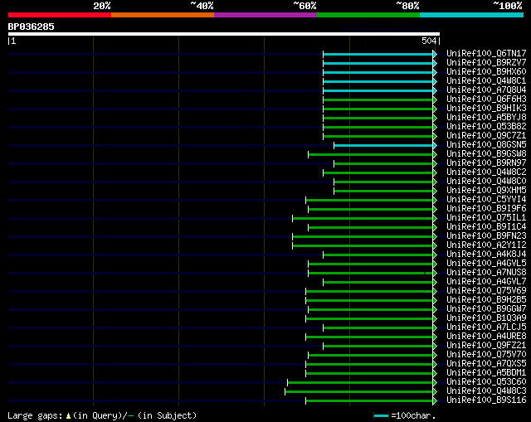
Task: Click the 504 end position label
Action: point(429,41)
